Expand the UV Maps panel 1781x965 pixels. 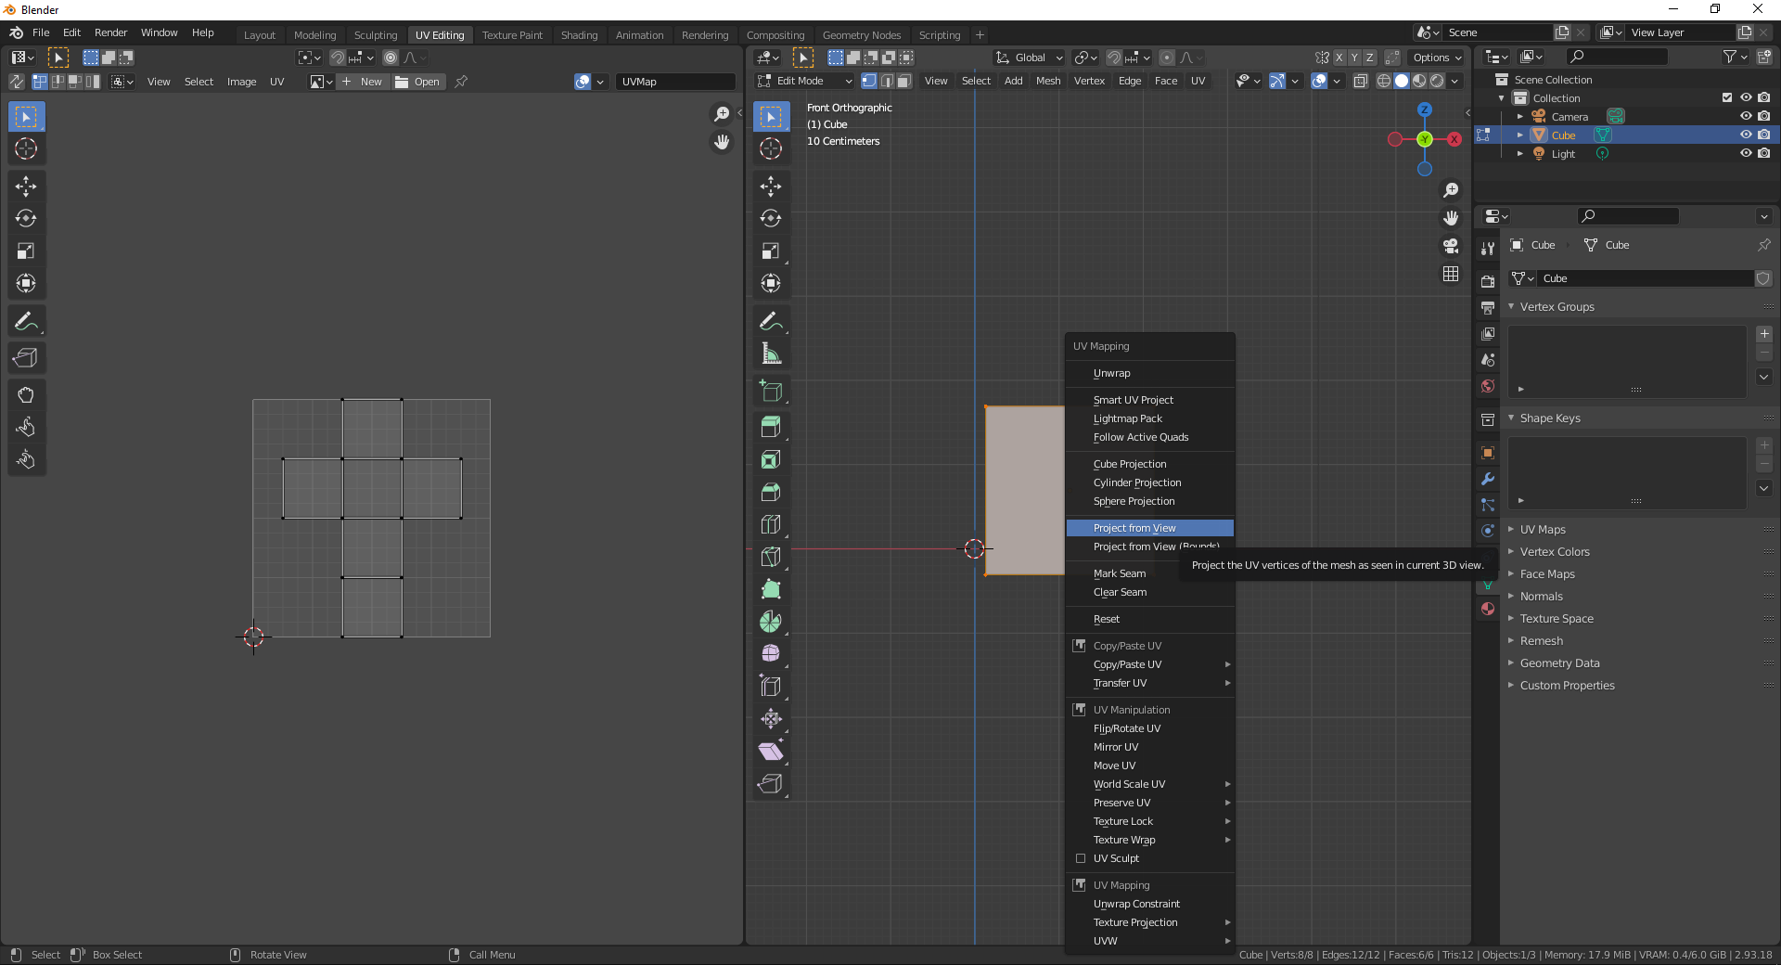[1542, 530]
